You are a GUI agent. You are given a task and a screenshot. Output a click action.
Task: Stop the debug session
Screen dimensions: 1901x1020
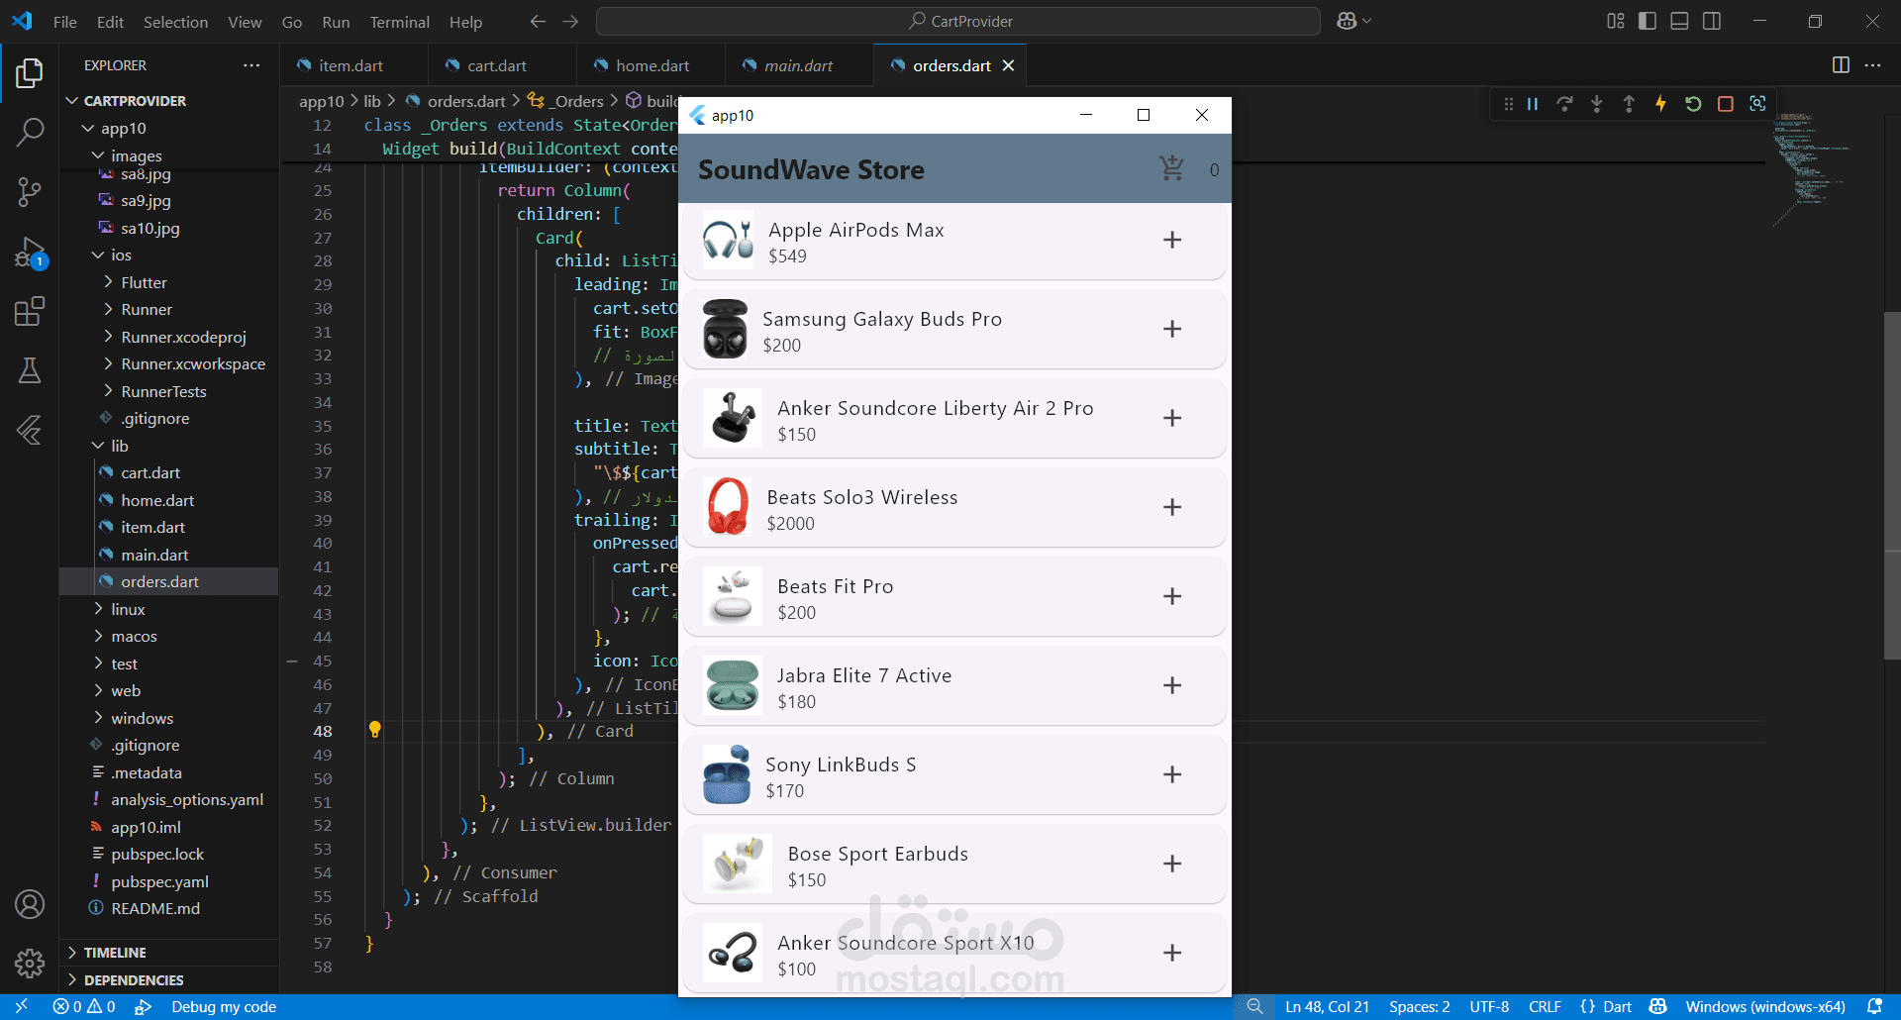click(x=1725, y=104)
